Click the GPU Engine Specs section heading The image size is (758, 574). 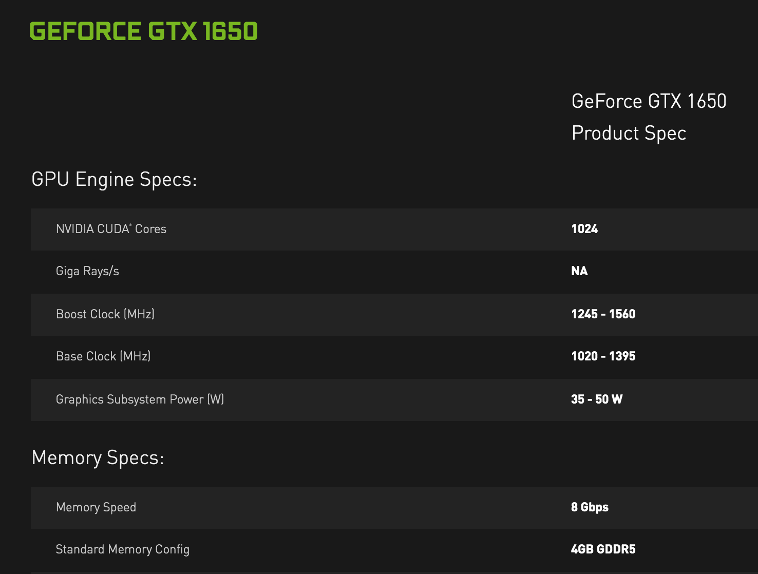[114, 180]
